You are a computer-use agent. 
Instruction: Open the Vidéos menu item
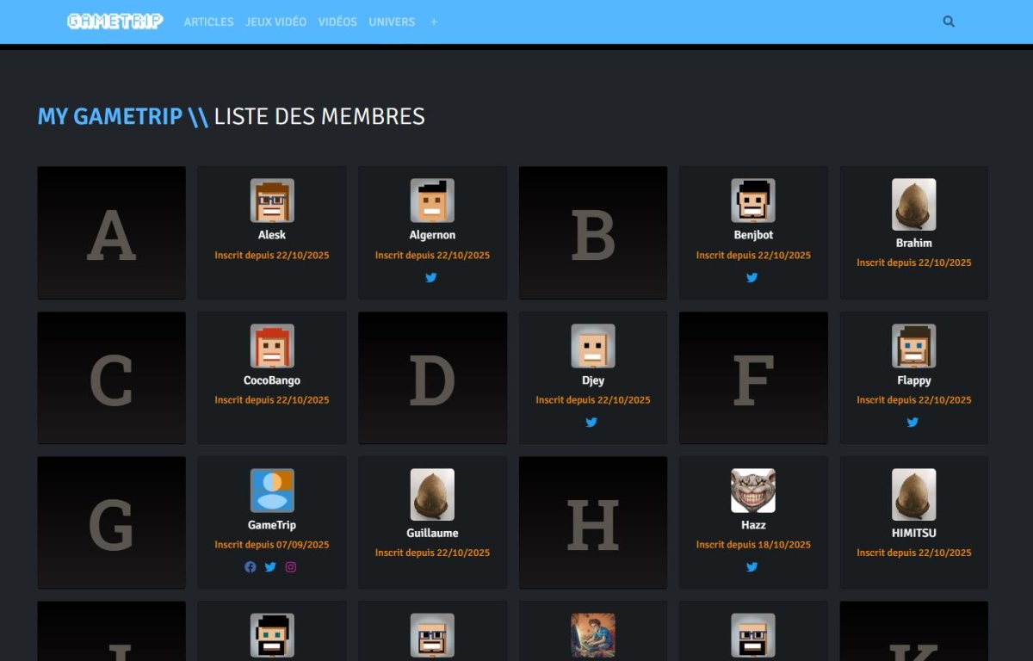[337, 22]
